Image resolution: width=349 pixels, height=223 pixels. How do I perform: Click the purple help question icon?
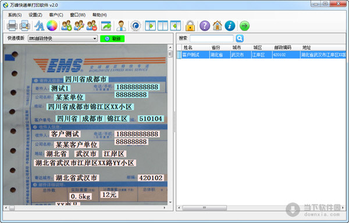pos(205,26)
